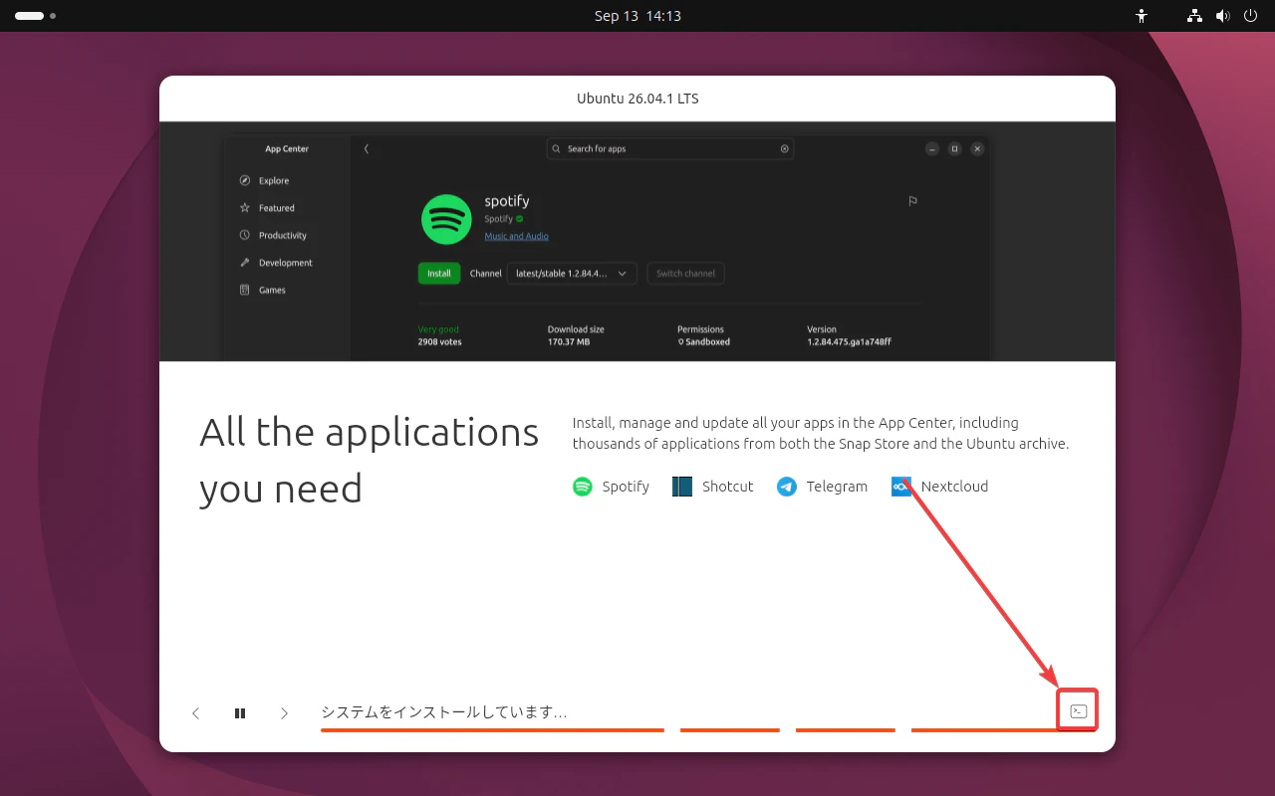The width and height of the screenshot is (1275, 796).
Task: Click the report flag icon in App Center slide
Action: pyautogui.click(x=912, y=201)
